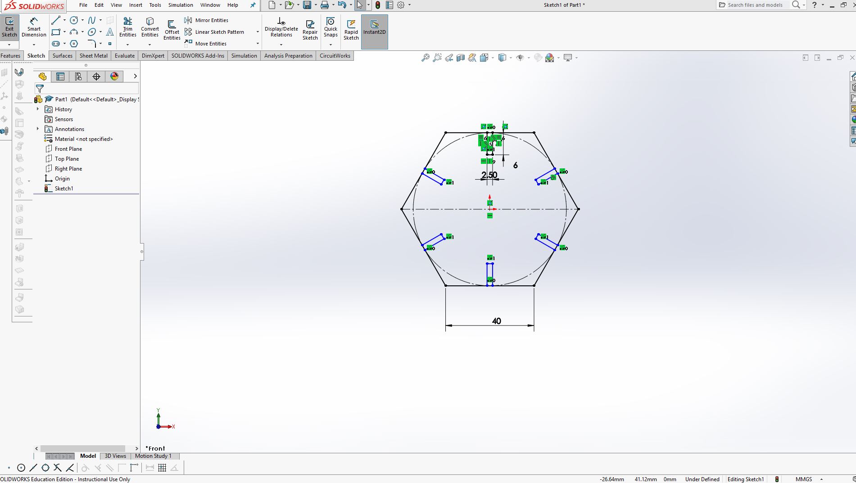Open the Insert menu
This screenshot has height=483, width=856.
click(136, 5)
